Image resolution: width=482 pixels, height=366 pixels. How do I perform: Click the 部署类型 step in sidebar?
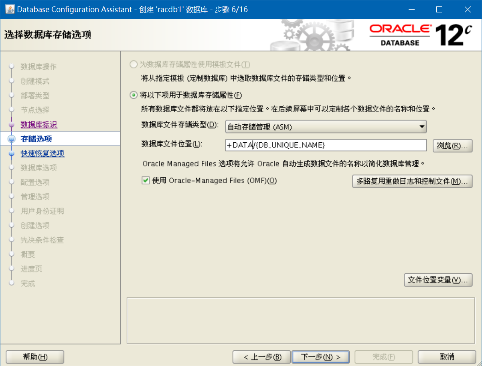tap(35, 95)
